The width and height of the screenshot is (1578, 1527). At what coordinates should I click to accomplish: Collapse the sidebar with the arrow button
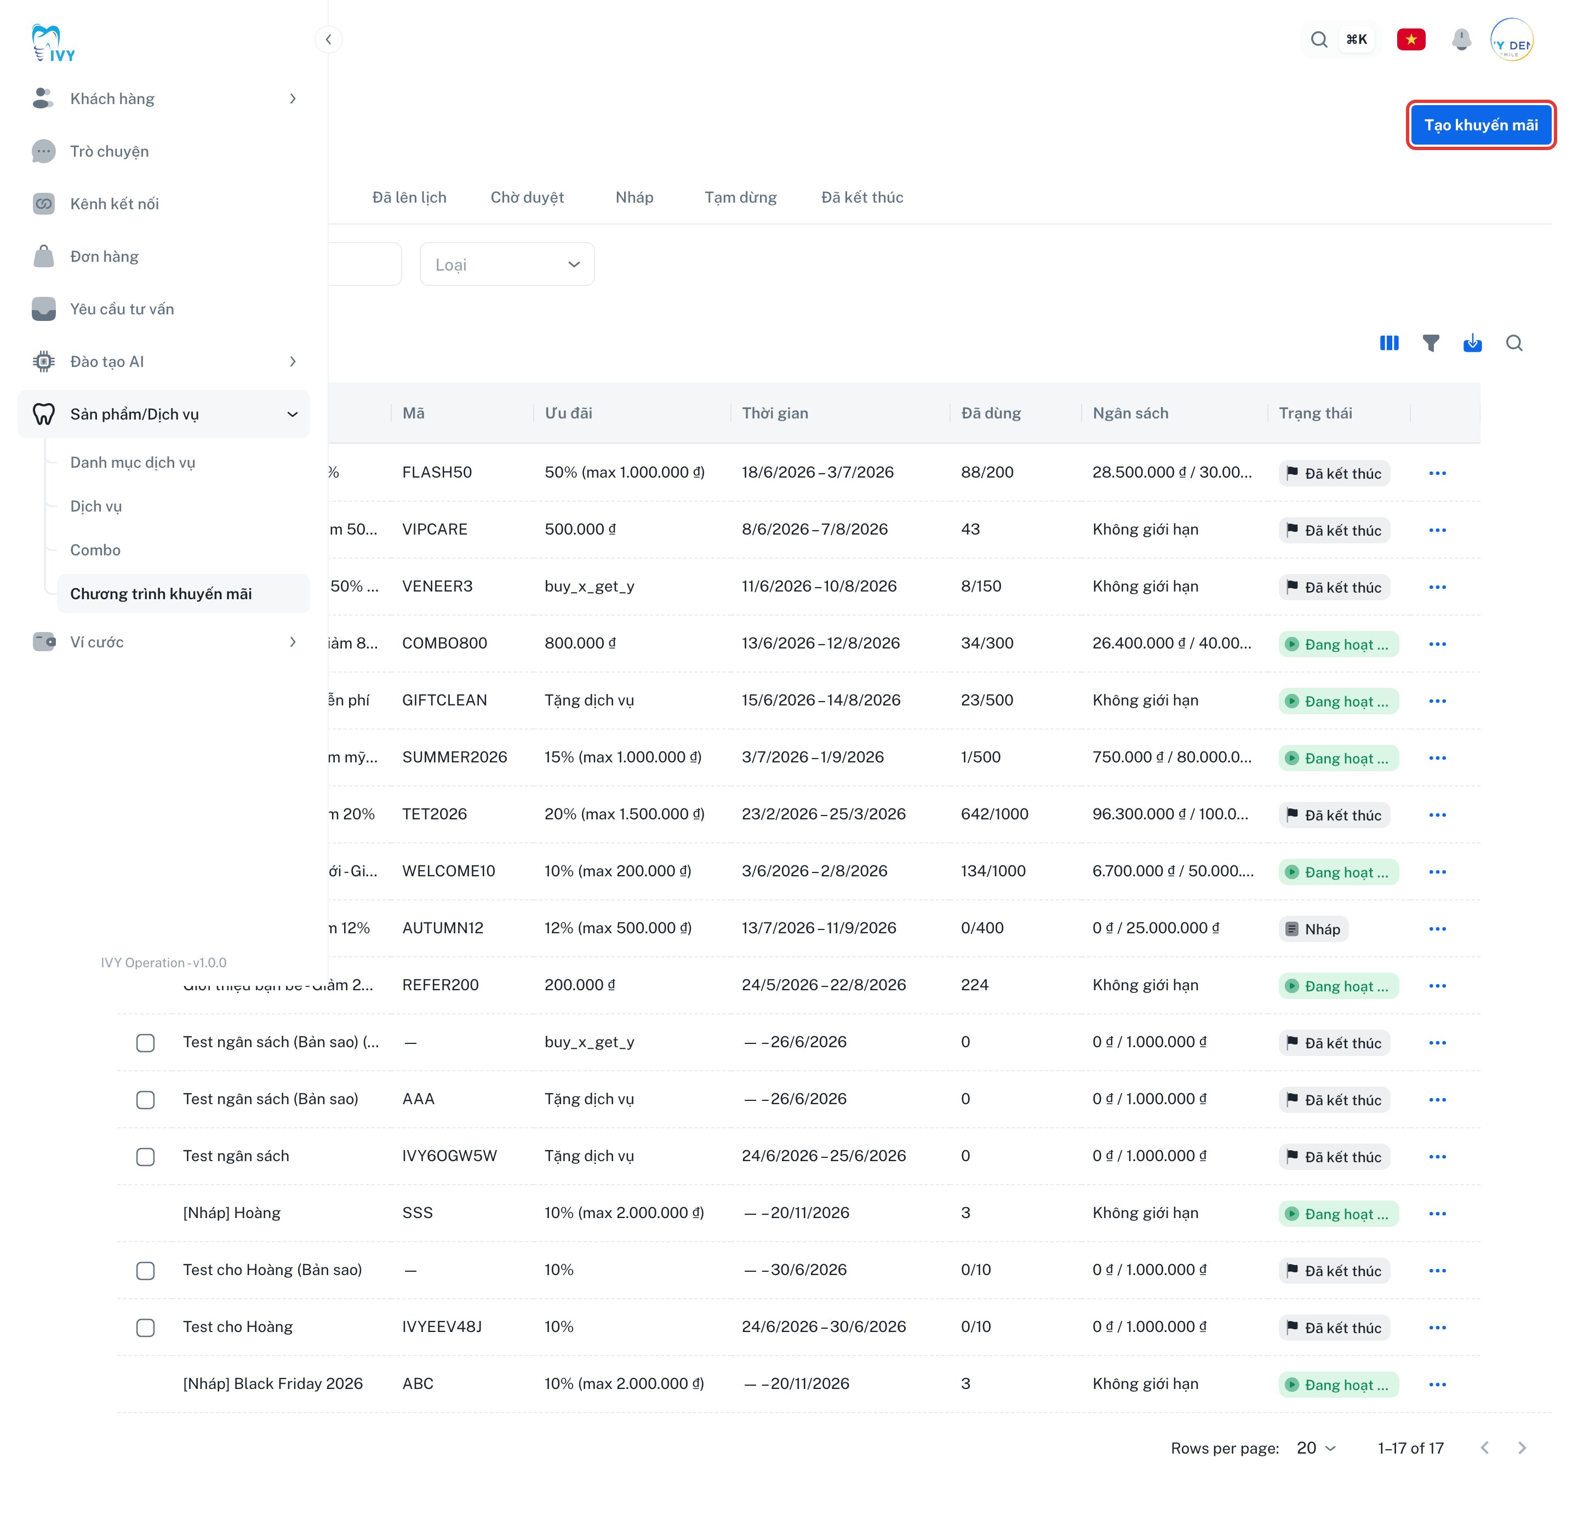pyautogui.click(x=329, y=39)
